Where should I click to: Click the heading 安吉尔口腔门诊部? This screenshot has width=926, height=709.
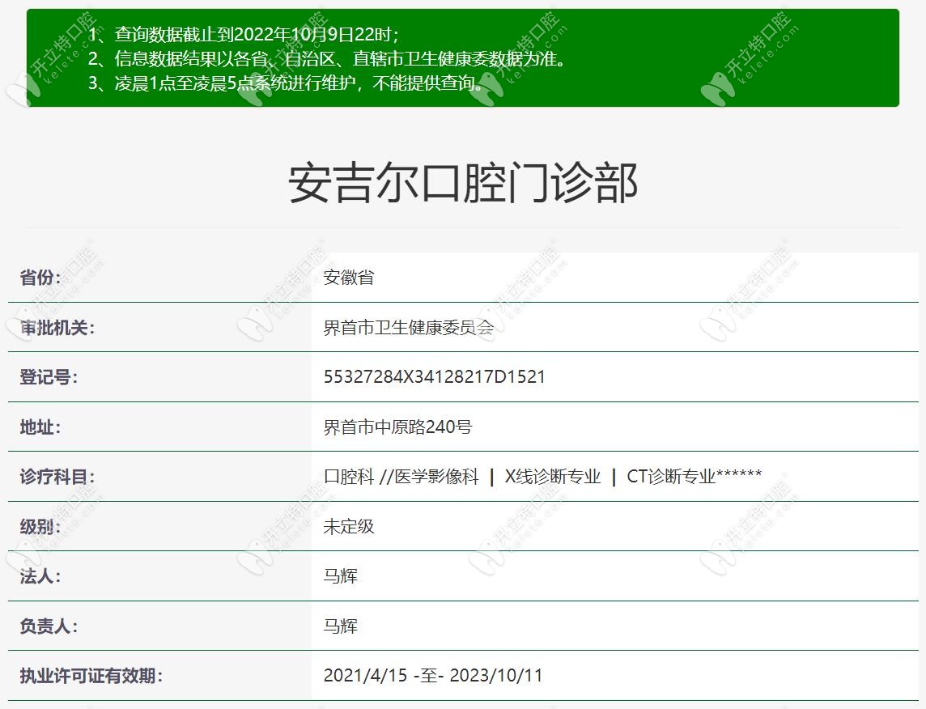(x=463, y=183)
